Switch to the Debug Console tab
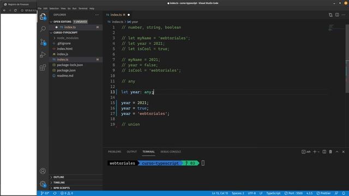 (171, 152)
